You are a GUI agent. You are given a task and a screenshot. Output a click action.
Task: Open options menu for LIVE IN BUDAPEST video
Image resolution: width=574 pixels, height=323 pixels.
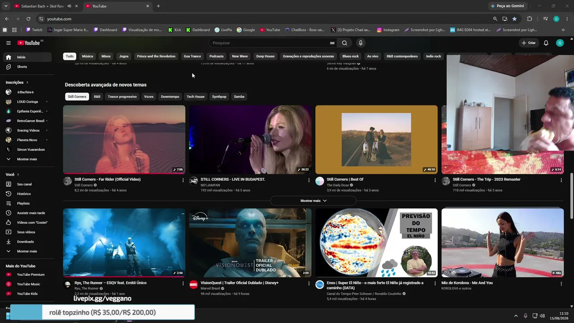(x=309, y=180)
